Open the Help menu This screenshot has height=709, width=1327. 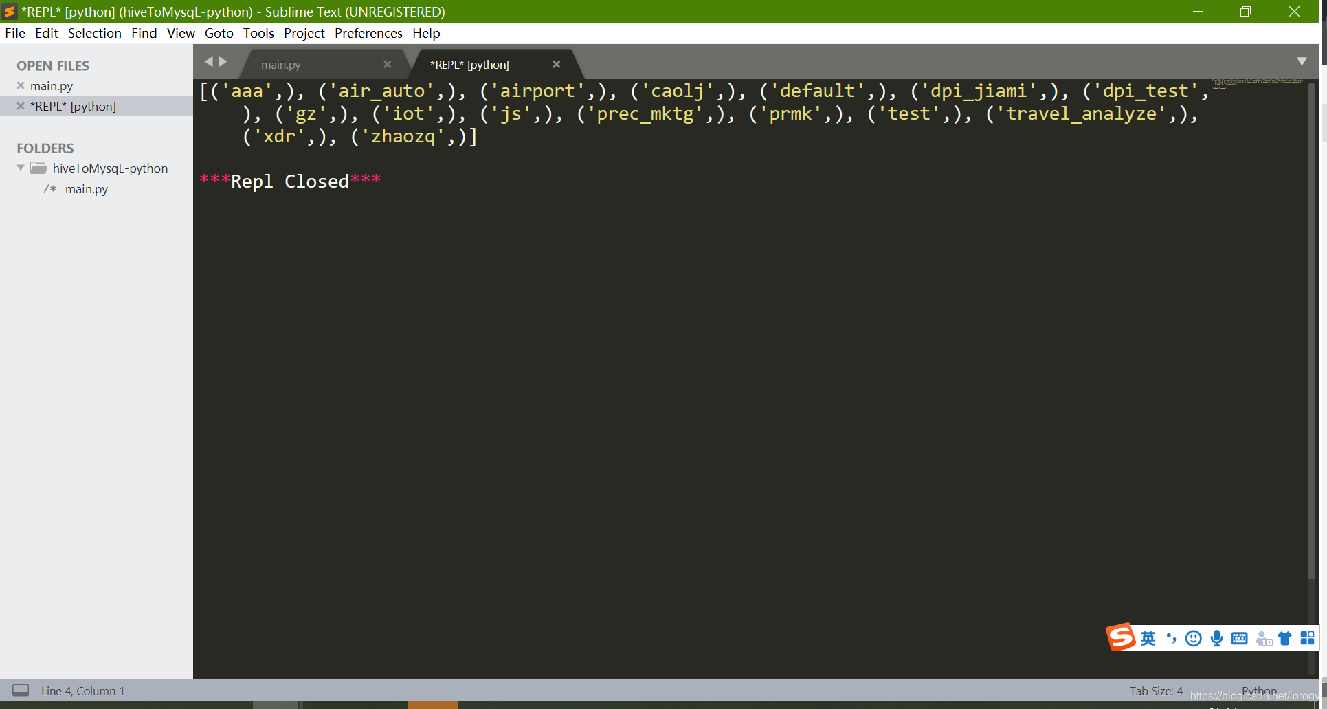(426, 33)
